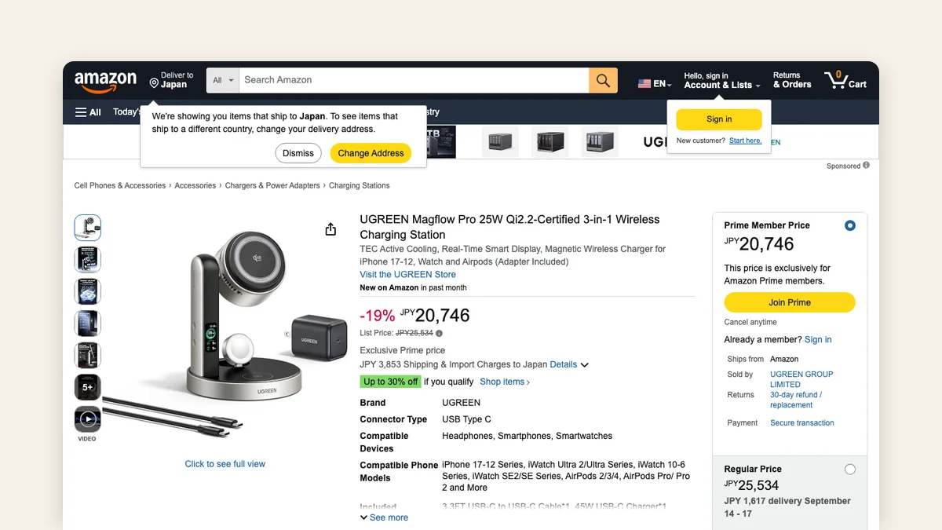Click the Sponsored info icon
Screen dimensions: 942x530
coord(866,166)
